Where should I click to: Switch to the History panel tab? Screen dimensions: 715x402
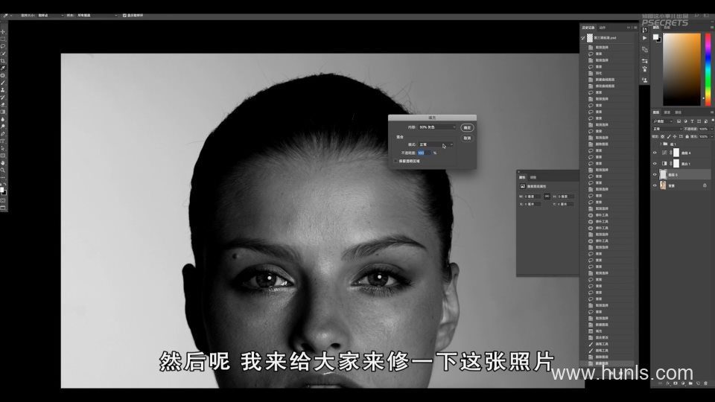tap(588, 28)
